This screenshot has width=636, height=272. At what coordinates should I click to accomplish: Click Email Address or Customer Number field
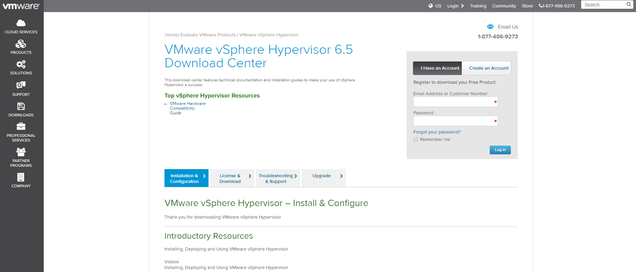[x=455, y=102]
